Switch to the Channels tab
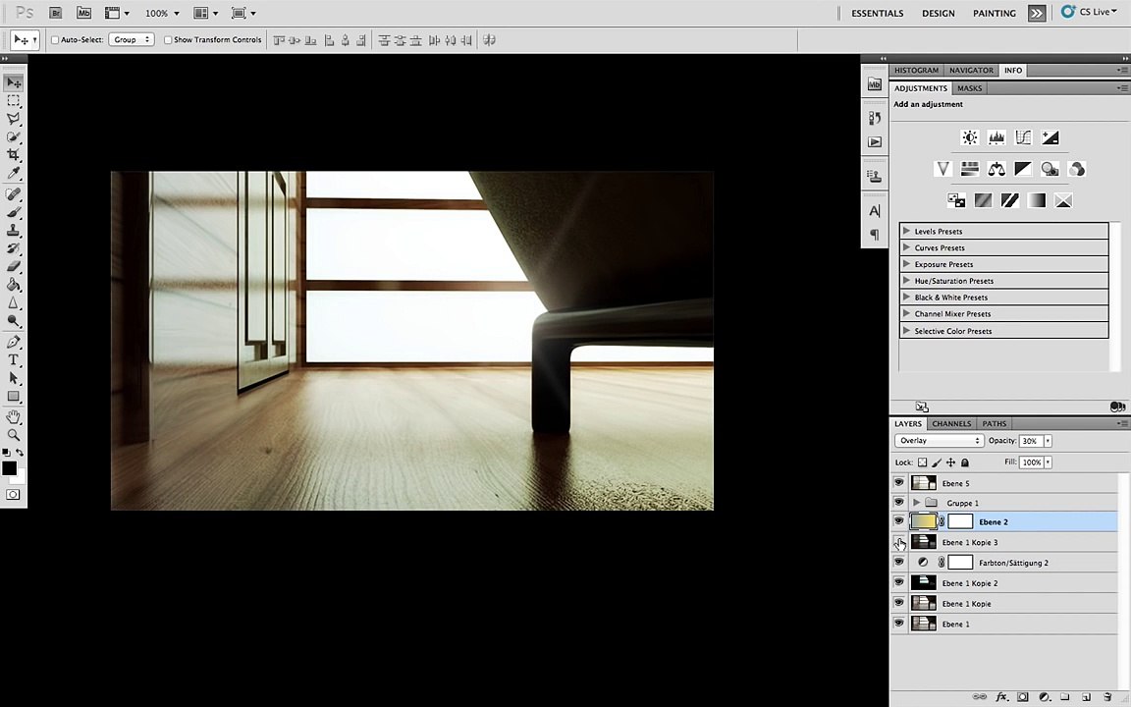 click(951, 424)
